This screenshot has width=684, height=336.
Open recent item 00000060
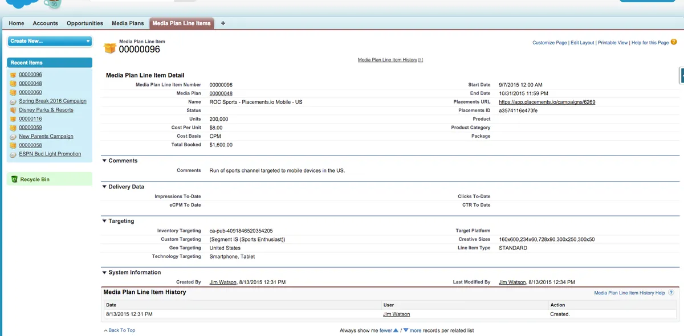30,92
